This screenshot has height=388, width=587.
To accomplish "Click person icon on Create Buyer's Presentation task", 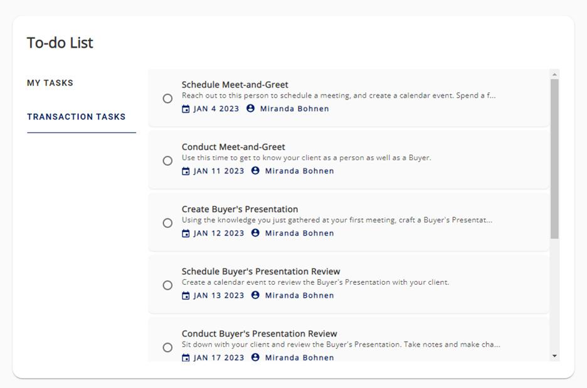I will (255, 233).
